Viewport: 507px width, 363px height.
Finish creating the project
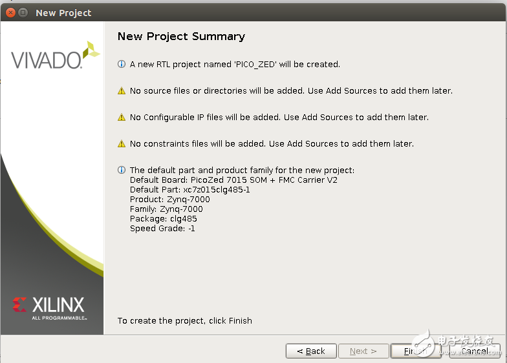pyautogui.click(x=415, y=351)
